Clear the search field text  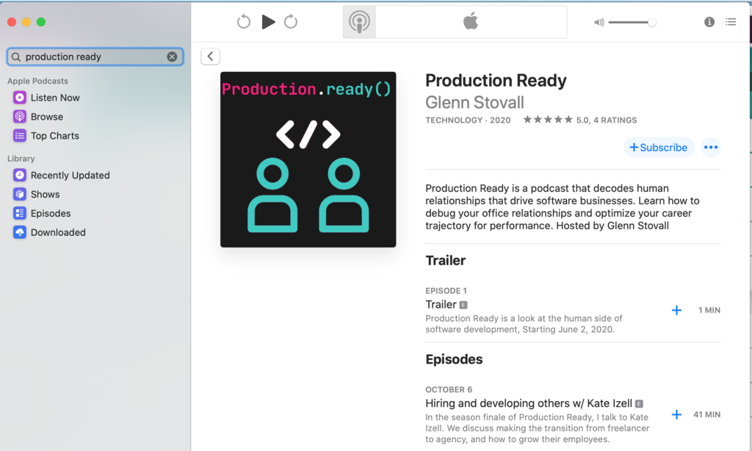pos(172,57)
